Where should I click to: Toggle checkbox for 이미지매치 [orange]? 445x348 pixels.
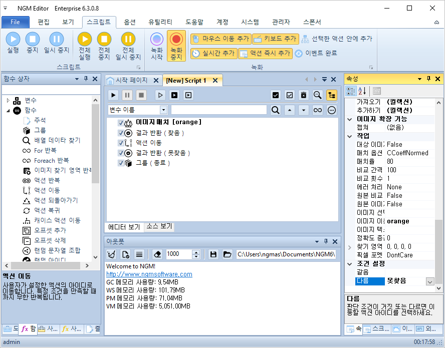click(x=121, y=123)
